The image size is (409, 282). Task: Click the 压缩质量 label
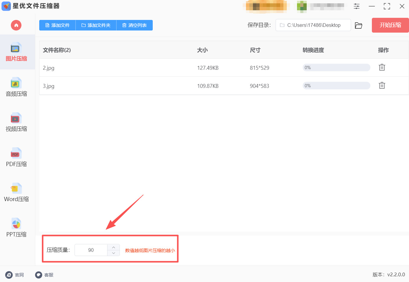click(x=58, y=250)
